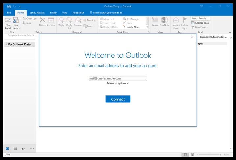Switch to Mail navigation icon

(x=7, y=149)
